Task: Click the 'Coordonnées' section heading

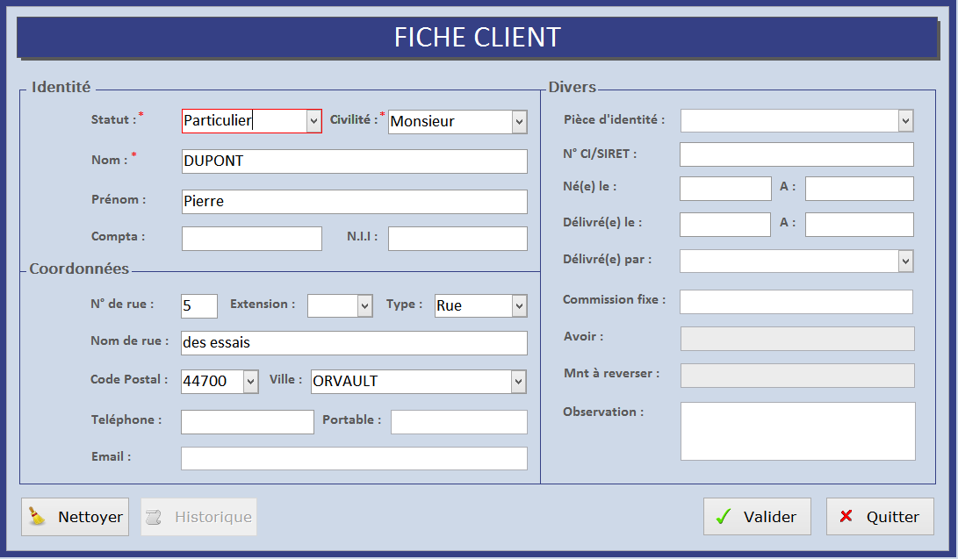Action: coord(79,269)
